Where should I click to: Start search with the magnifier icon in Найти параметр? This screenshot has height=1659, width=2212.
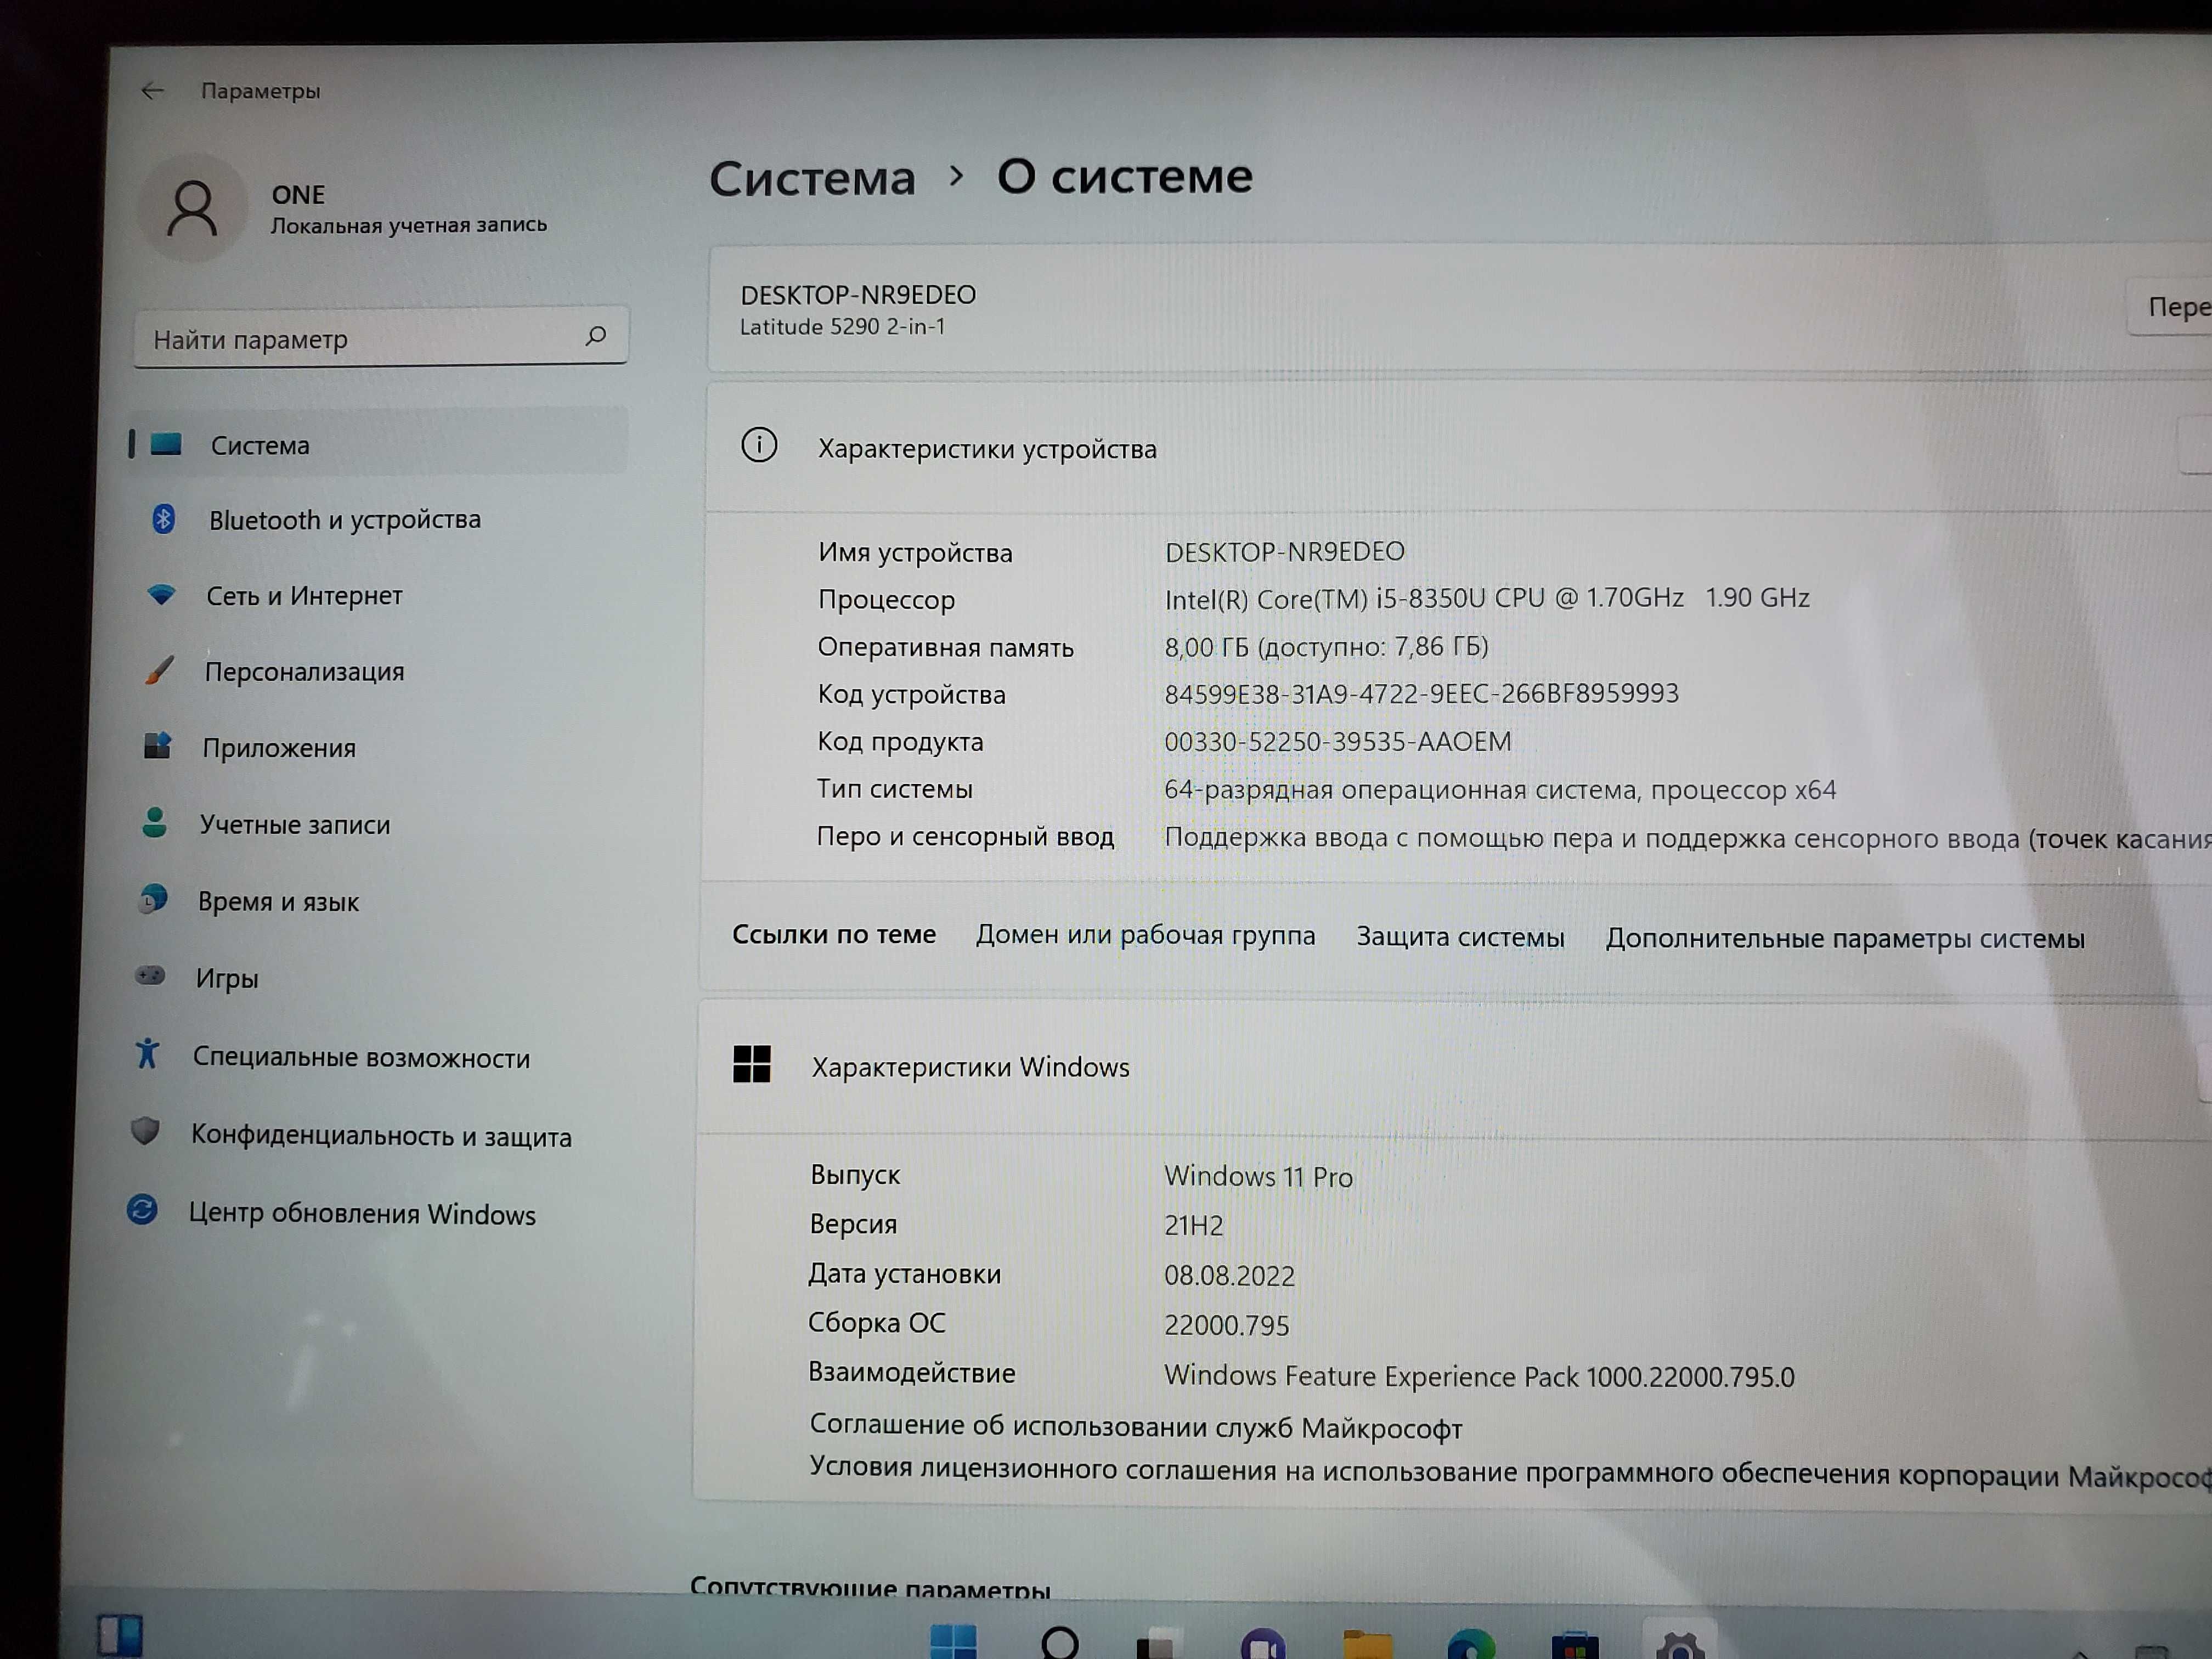coord(596,335)
